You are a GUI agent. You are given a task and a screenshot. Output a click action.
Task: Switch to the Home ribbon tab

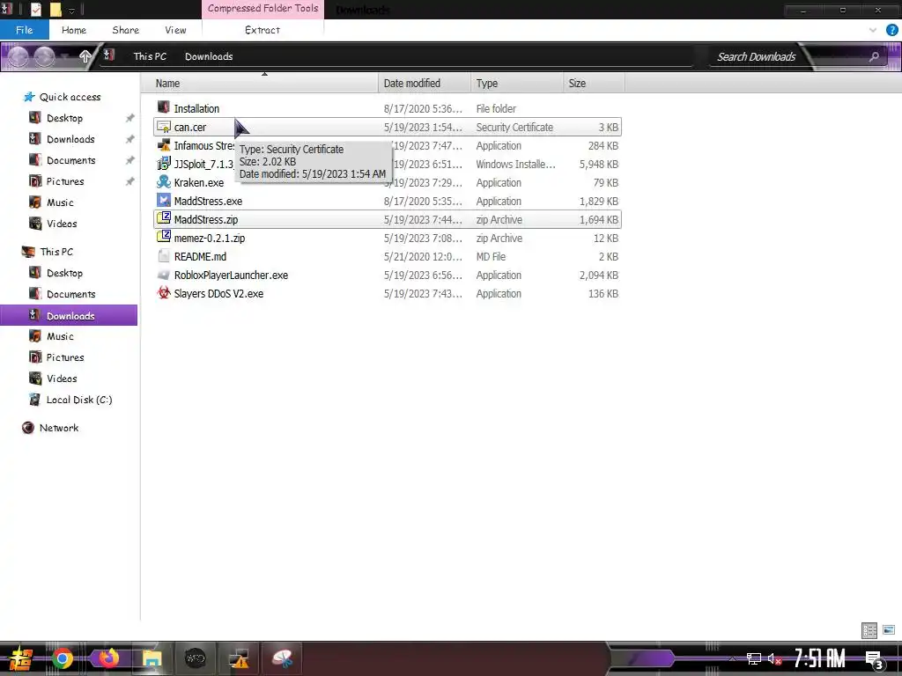pyautogui.click(x=74, y=30)
